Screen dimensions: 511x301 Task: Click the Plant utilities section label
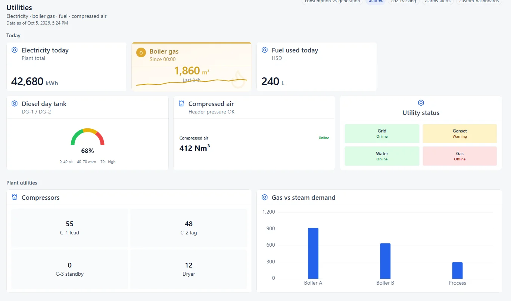point(22,183)
